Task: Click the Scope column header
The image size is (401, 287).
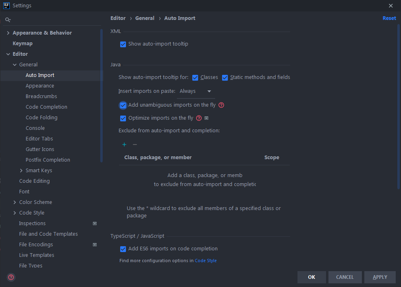Action: coord(271,158)
